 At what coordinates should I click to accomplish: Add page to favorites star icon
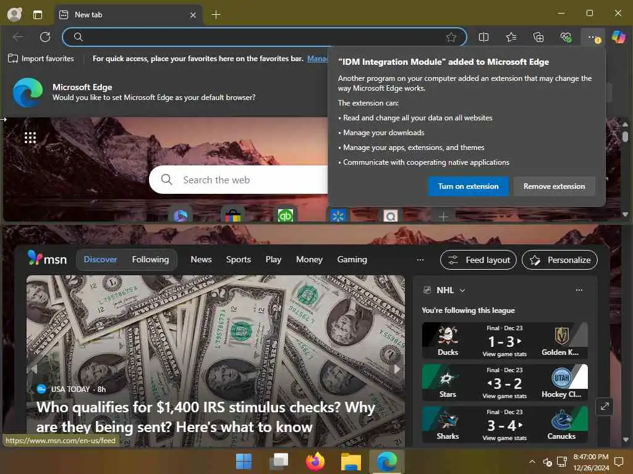451,37
